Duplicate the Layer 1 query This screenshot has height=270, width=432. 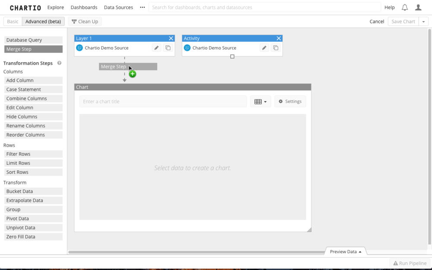[168, 48]
